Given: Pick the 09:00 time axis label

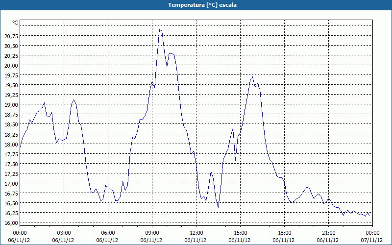Looking at the screenshot, I should pos(152,233).
